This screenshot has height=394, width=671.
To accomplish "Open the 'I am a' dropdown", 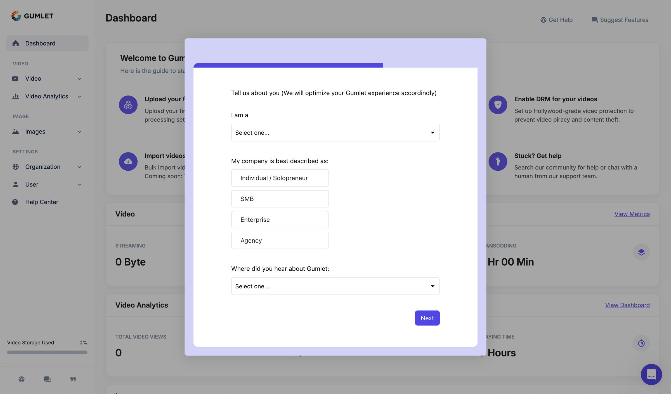I will (335, 133).
